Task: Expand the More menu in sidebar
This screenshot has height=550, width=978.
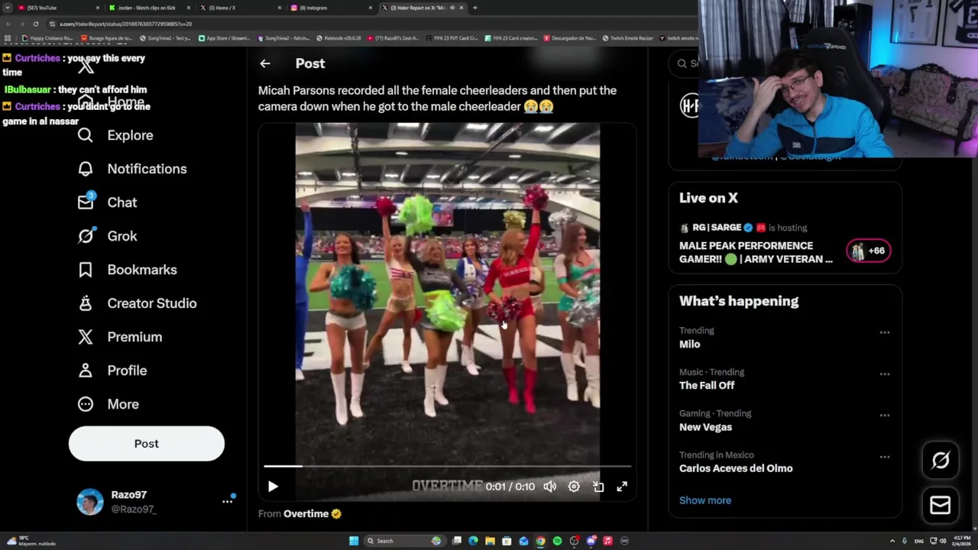Action: (108, 404)
